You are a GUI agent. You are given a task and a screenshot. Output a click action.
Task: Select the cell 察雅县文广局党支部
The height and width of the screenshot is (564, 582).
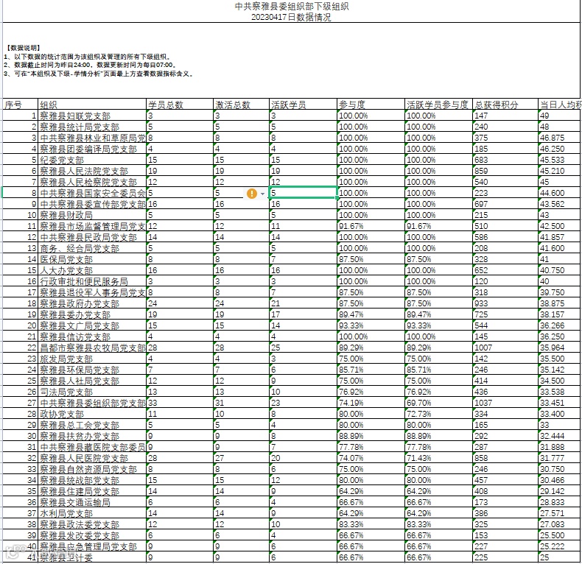pos(92,325)
